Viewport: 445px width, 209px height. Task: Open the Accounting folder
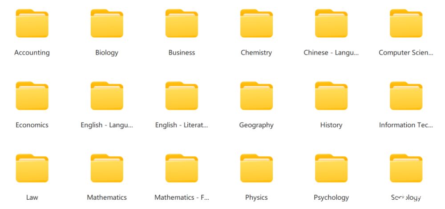(x=32, y=24)
